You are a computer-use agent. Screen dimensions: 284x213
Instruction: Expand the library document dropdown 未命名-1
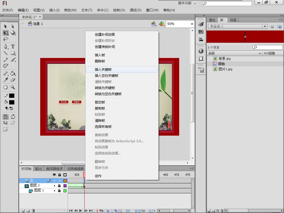pos(265,26)
